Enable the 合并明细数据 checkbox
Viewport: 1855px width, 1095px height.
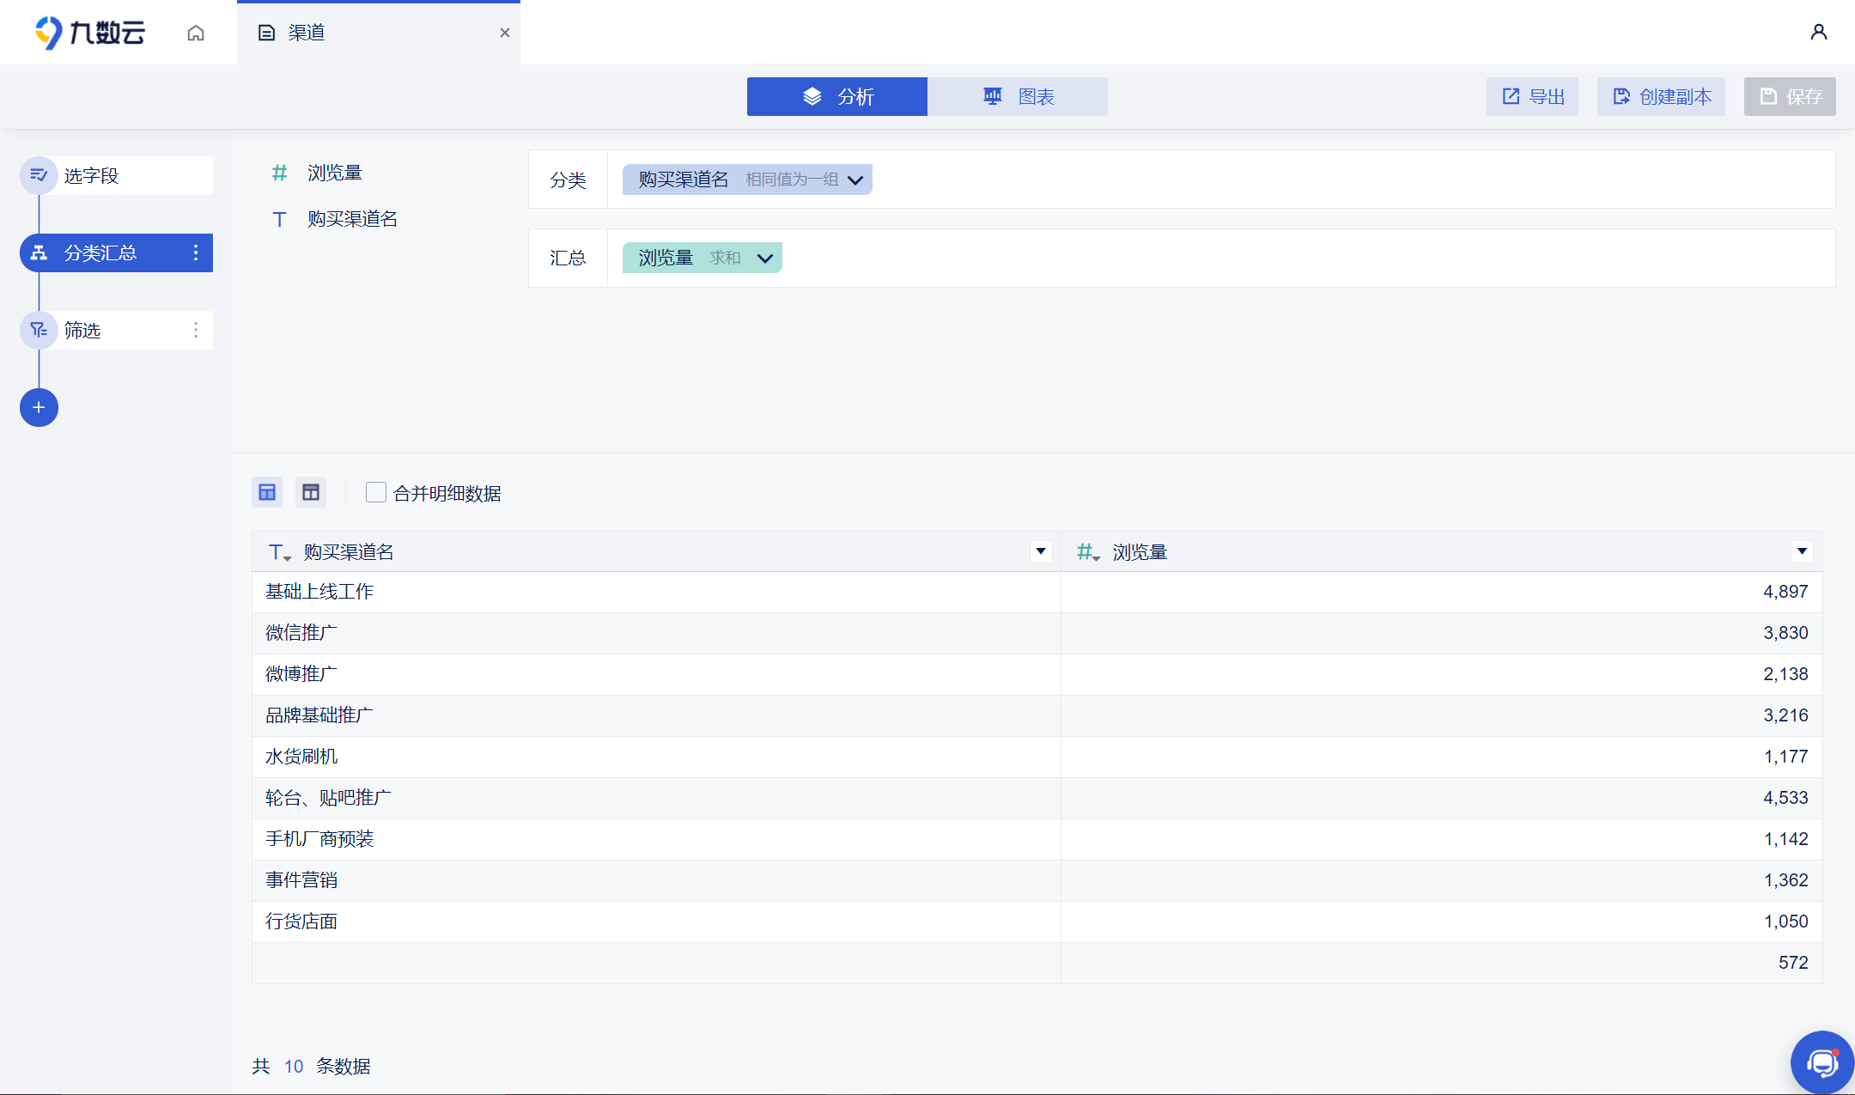pos(375,492)
